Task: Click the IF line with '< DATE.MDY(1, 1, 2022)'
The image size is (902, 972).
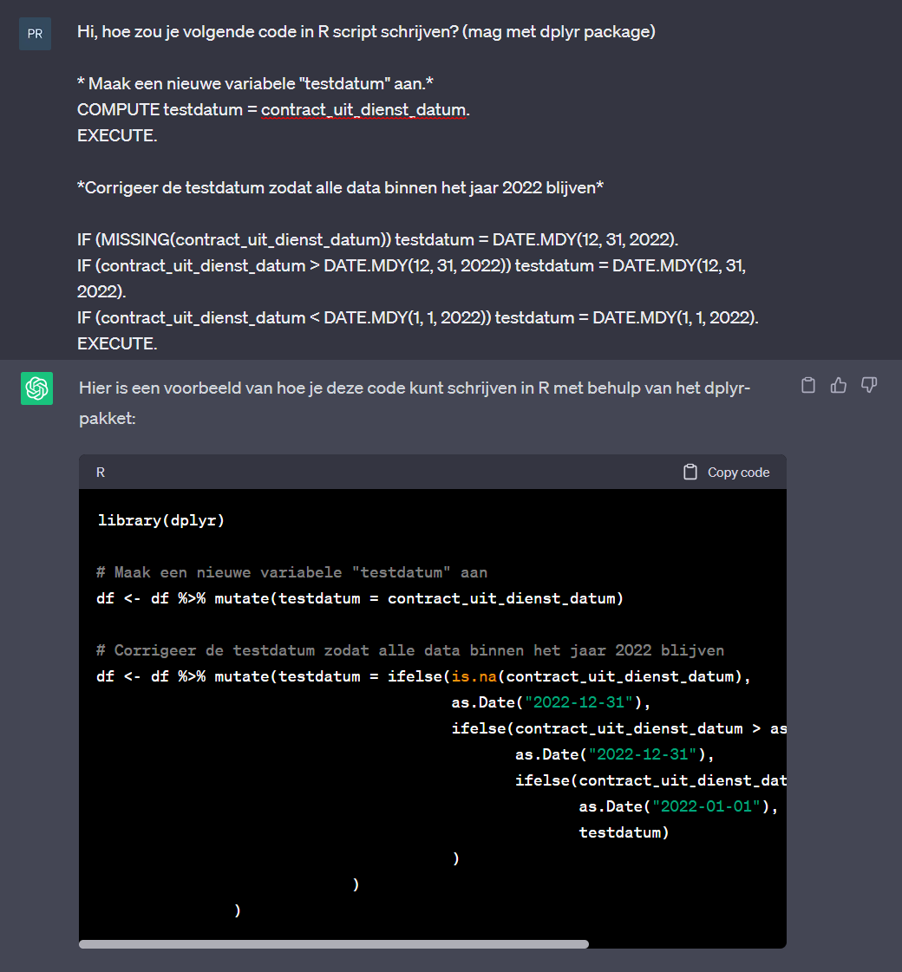Action: pos(418,318)
